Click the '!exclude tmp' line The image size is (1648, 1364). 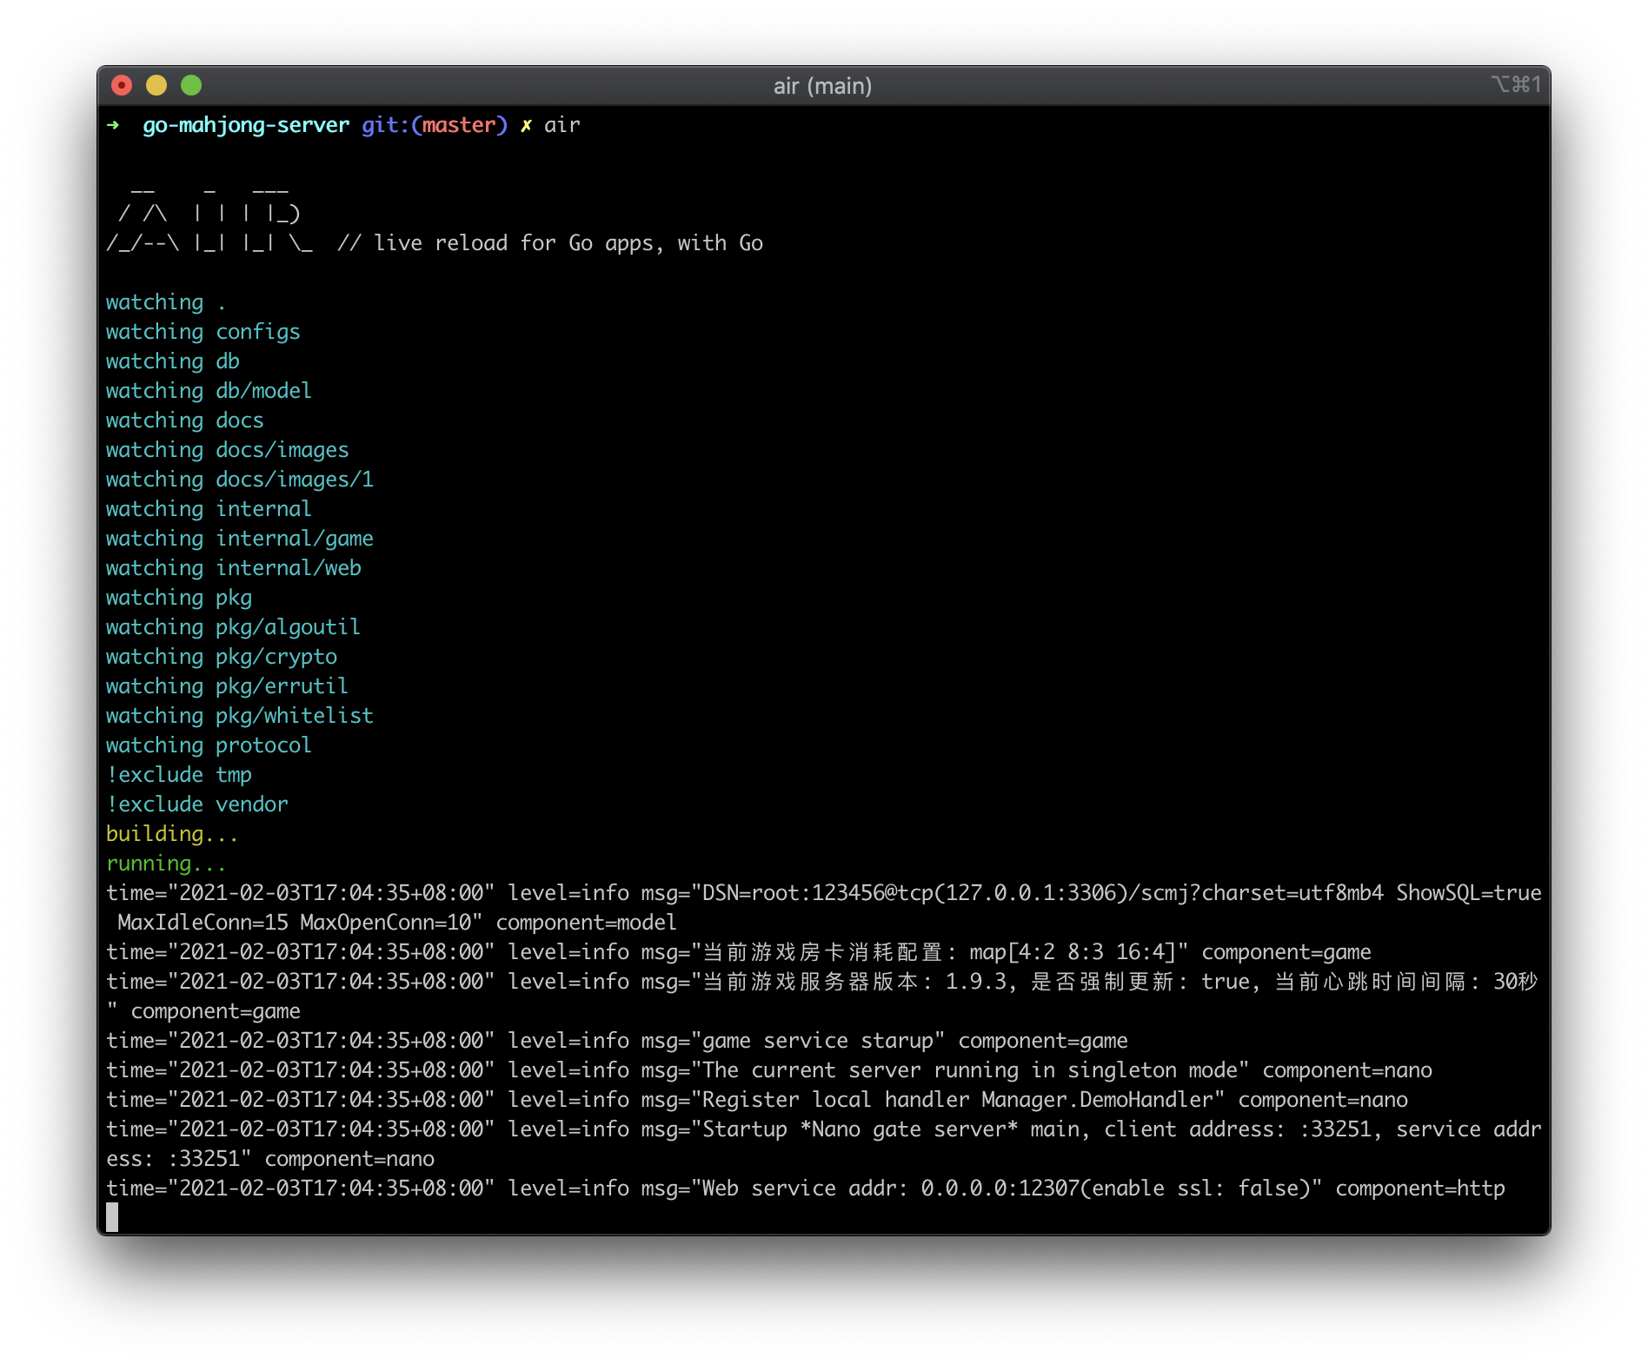tap(179, 775)
